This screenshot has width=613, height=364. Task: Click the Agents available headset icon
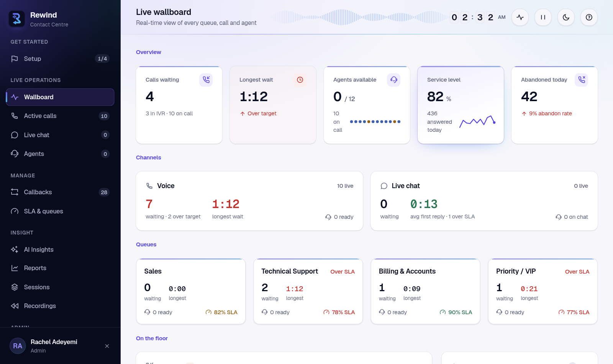point(394,80)
